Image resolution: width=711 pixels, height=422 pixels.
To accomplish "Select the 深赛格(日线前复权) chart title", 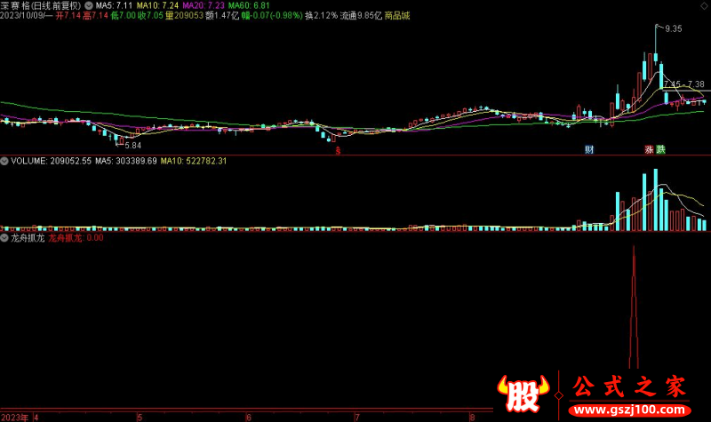I will point(41,6).
